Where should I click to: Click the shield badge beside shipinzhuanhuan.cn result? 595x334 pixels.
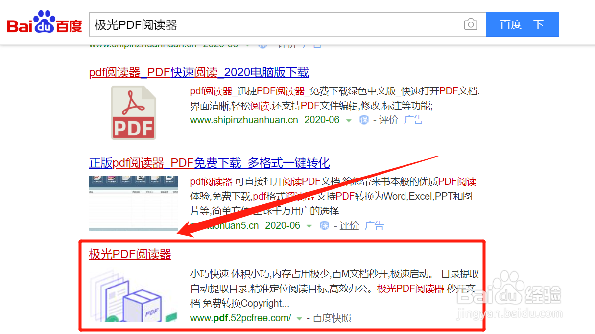pos(364,120)
